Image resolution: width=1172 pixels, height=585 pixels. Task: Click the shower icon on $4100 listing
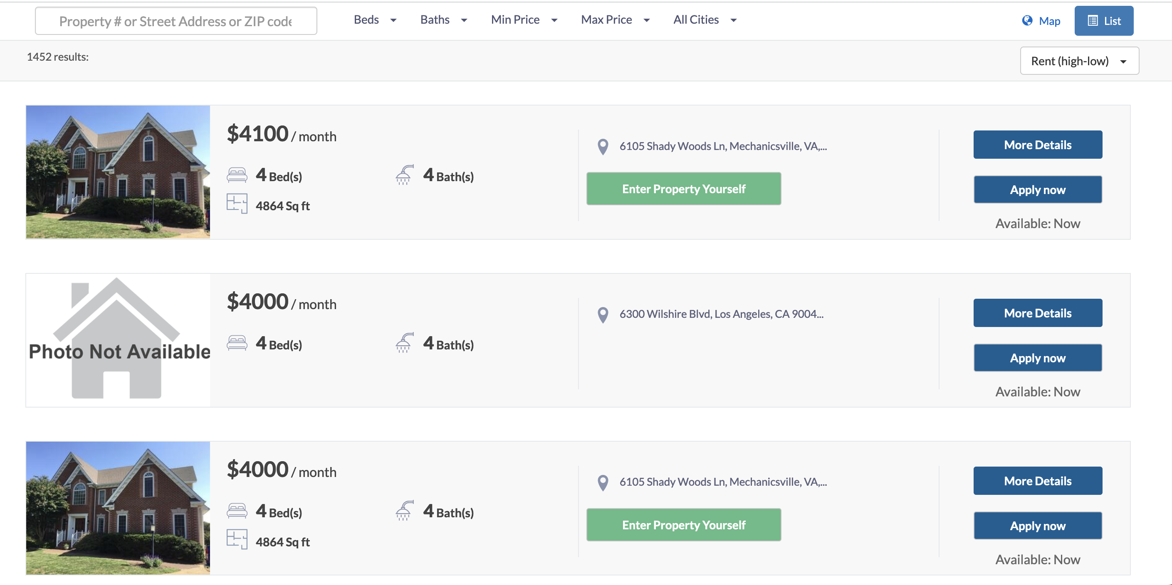(405, 175)
